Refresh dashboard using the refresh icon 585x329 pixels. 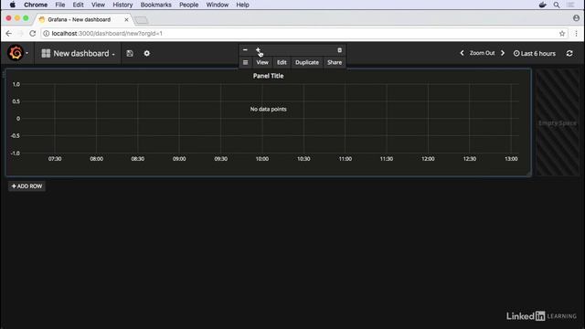[569, 53]
